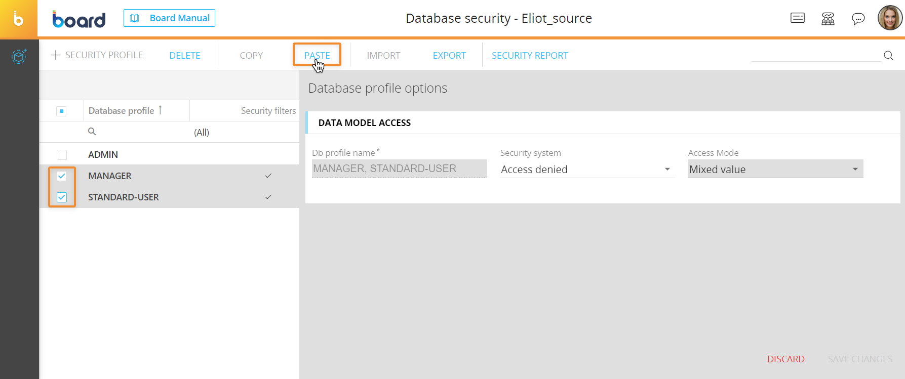Toggle the select-all profiles checkbox
905x379 pixels.
61,111
